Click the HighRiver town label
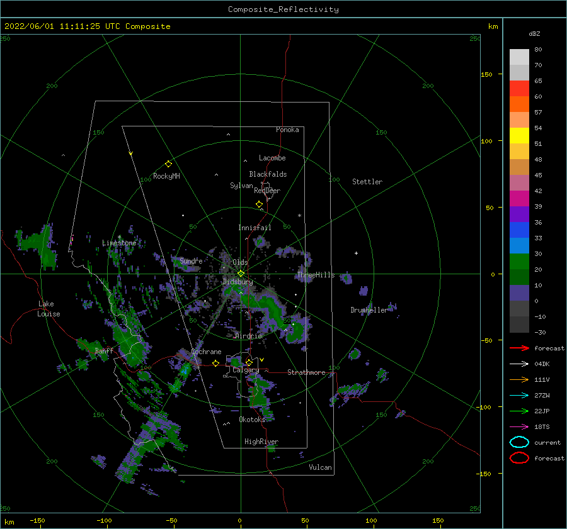Viewport: 567px width, 529px height. [261, 442]
